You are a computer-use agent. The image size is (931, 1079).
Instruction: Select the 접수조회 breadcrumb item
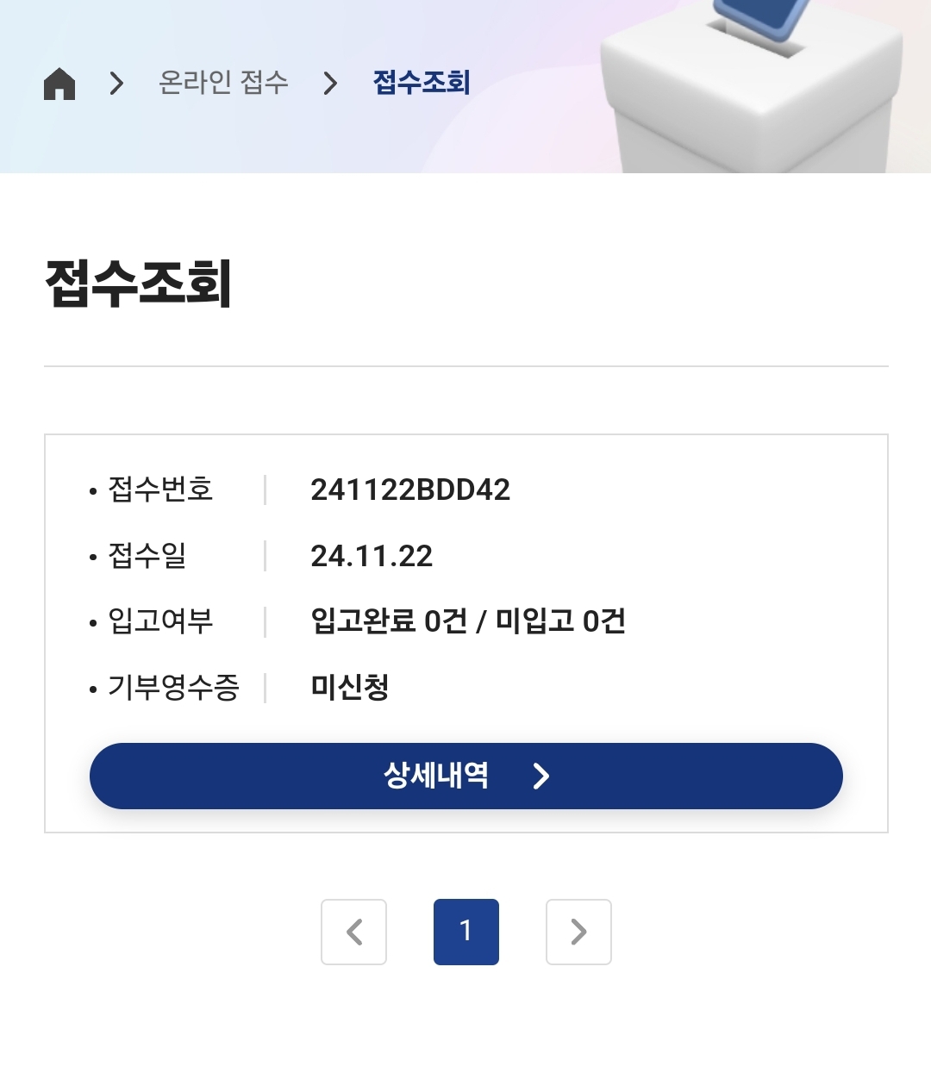pyautogui.click(x=422, y=83)
